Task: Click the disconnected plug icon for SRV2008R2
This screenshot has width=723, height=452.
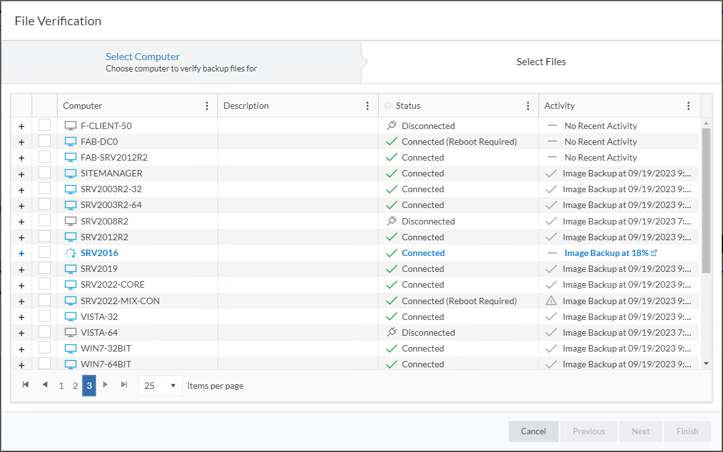Action: click(x=391, y=221)
